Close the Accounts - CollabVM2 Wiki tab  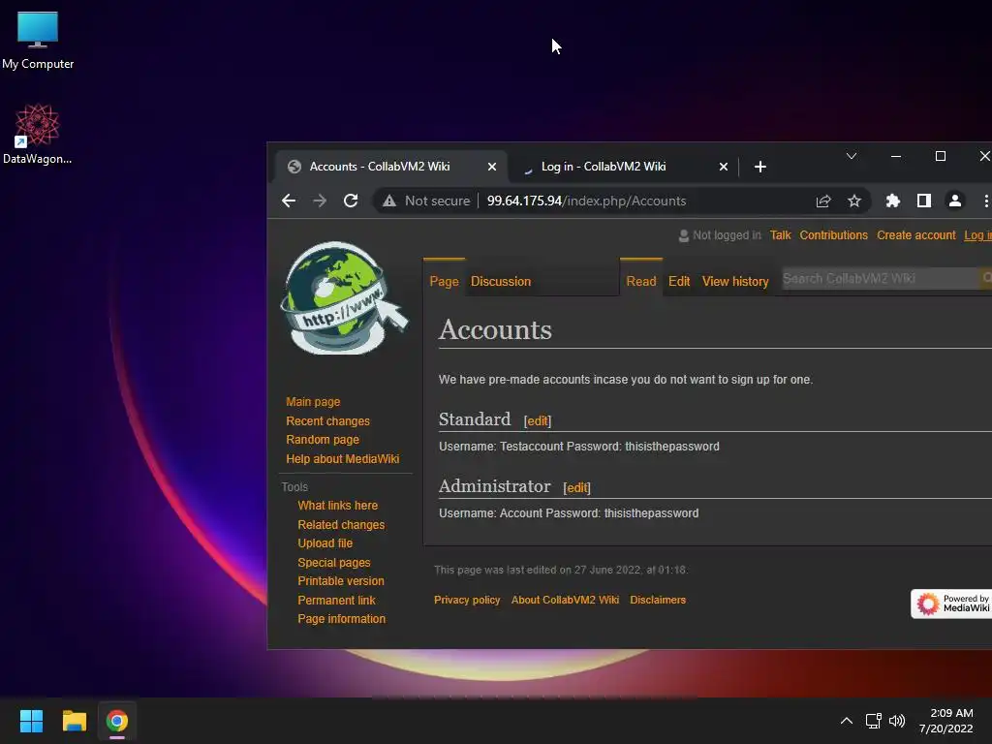[491, 167]
